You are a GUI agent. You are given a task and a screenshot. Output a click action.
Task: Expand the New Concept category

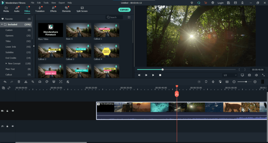tap(6, 64)
